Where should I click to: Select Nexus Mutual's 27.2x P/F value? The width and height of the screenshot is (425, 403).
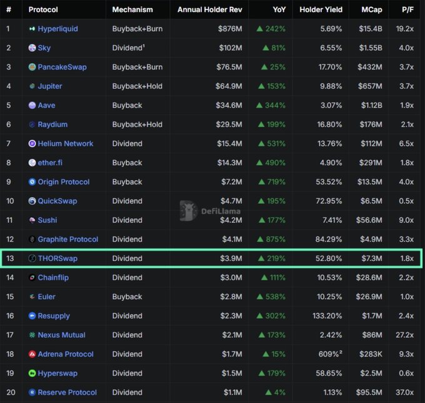tap(404, 335)
